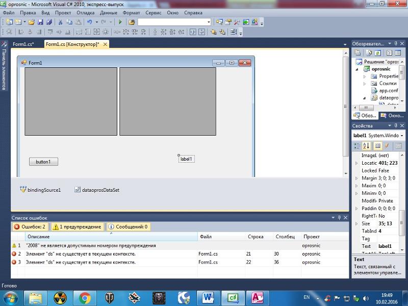
Task: Click the Cut scissors icon
Action: 60,22
